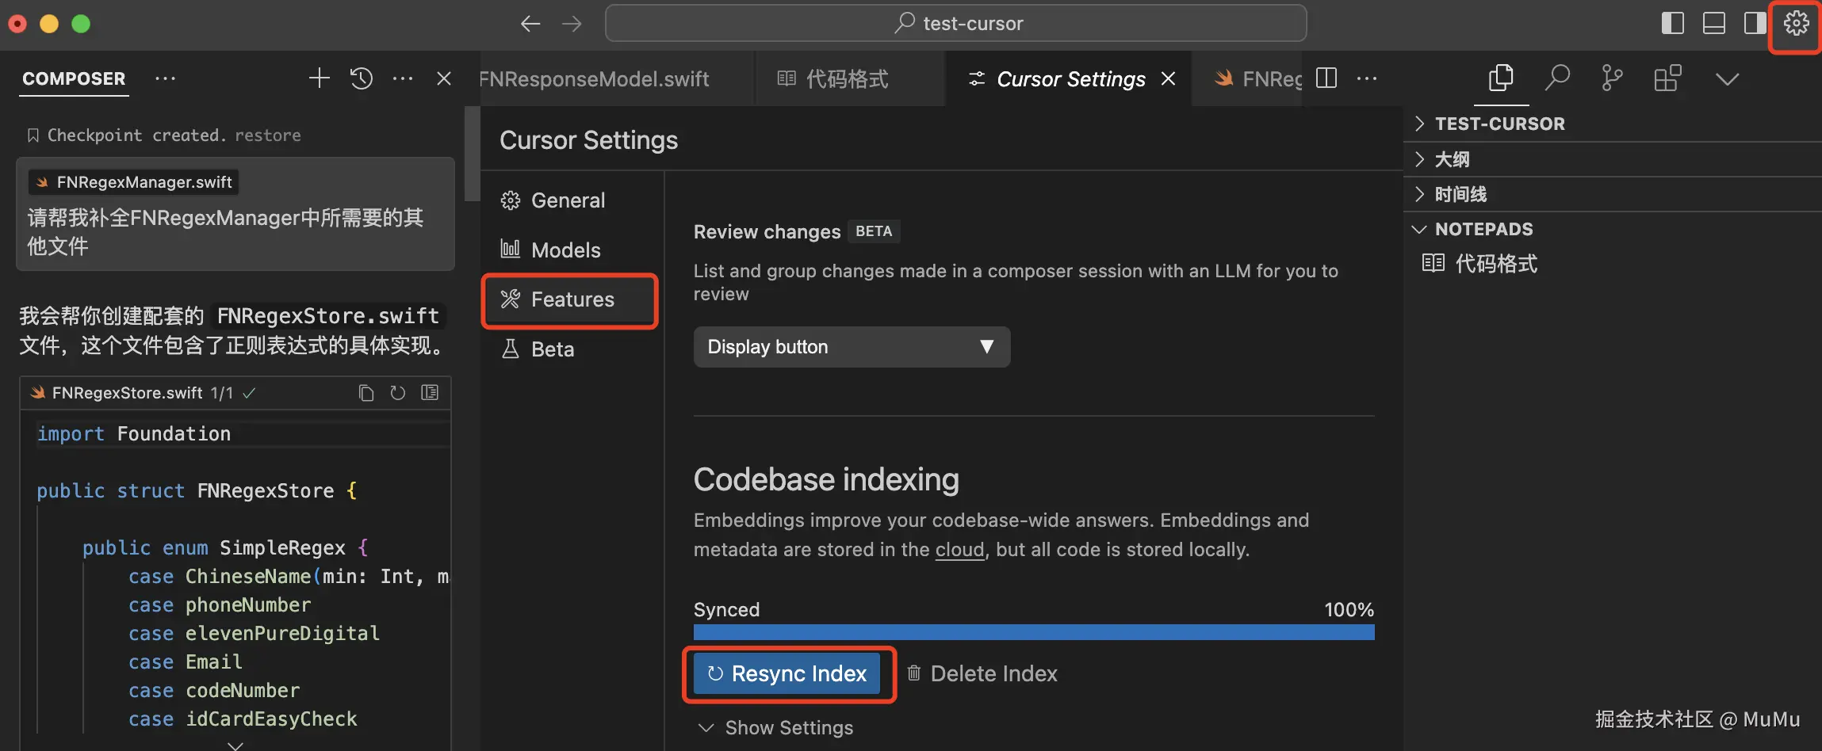Copy FNRegexStore.swift code block

tap(366, 393)
